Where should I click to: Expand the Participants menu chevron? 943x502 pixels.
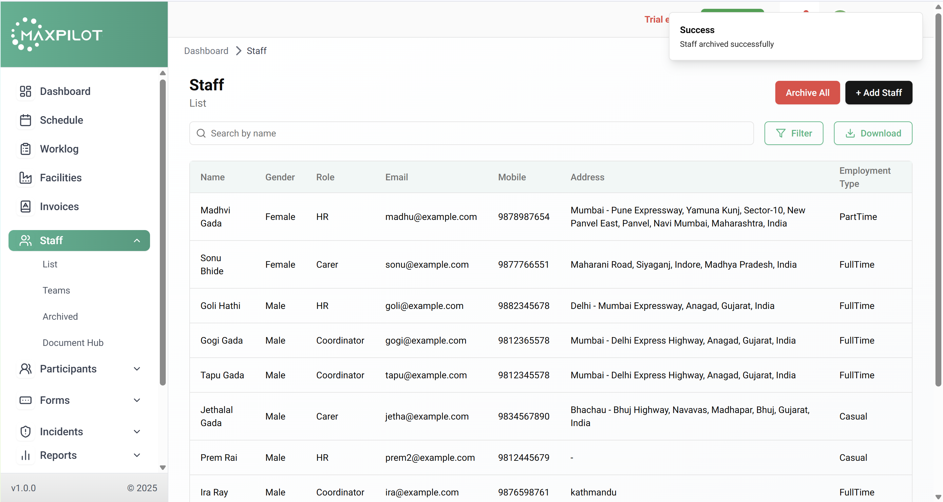[x=137, y=369]
